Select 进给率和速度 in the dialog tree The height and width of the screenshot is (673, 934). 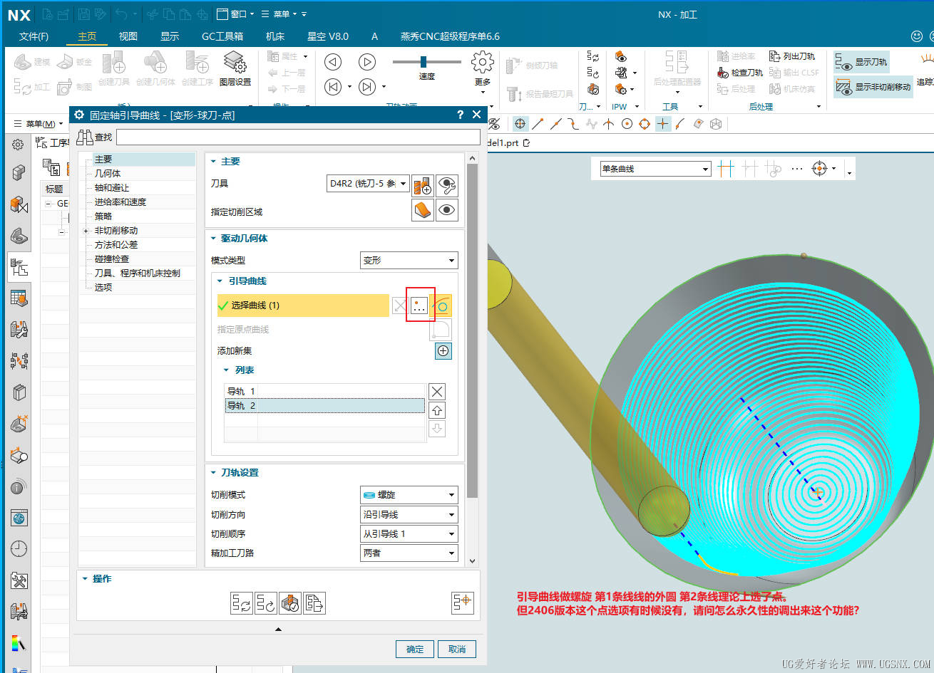pyautogui.click(x=120, y=202)
